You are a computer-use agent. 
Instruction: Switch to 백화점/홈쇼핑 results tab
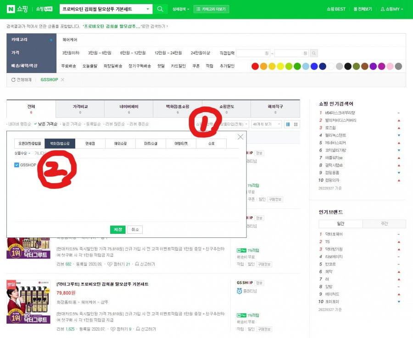[178, 109]
